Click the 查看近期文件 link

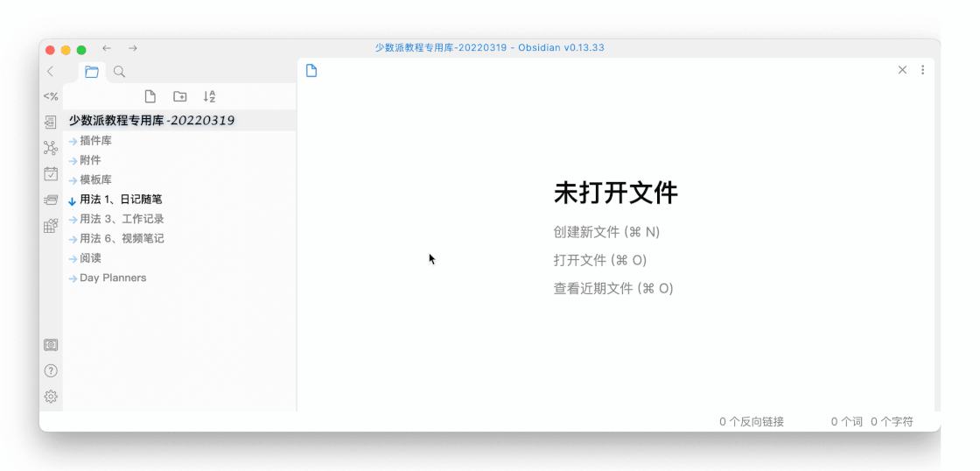pos(613,288)
